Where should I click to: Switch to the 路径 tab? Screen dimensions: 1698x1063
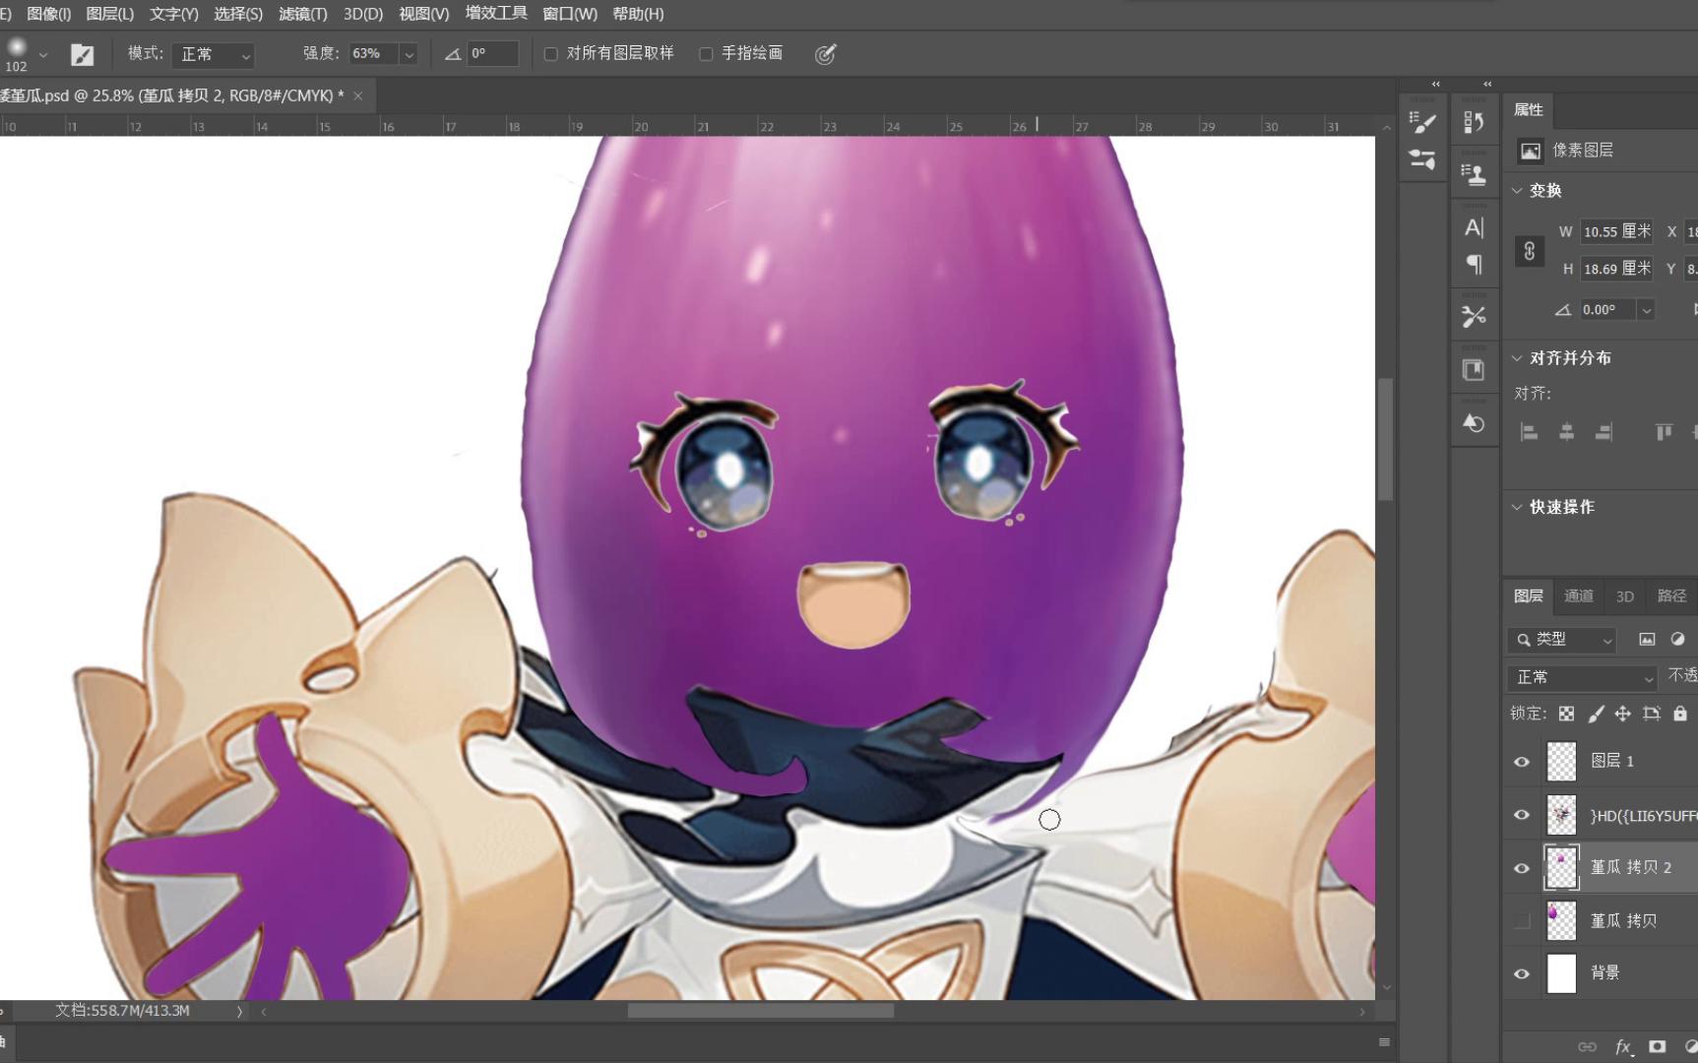[x=1671, y=596]
